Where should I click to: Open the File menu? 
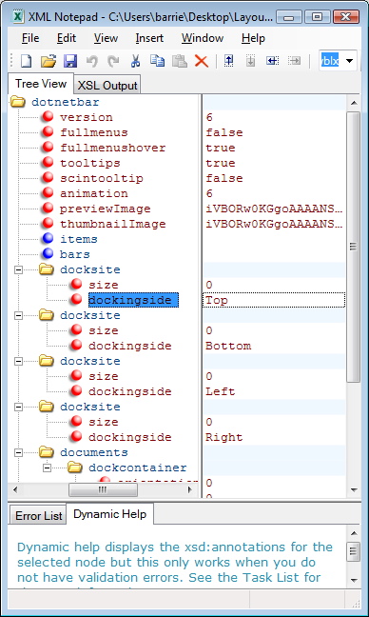[x=30, y=38]
